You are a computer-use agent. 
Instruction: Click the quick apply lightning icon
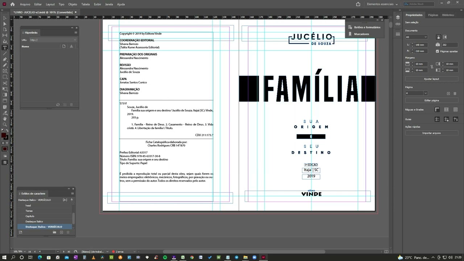pyautogui.click(x=71, y=200)
